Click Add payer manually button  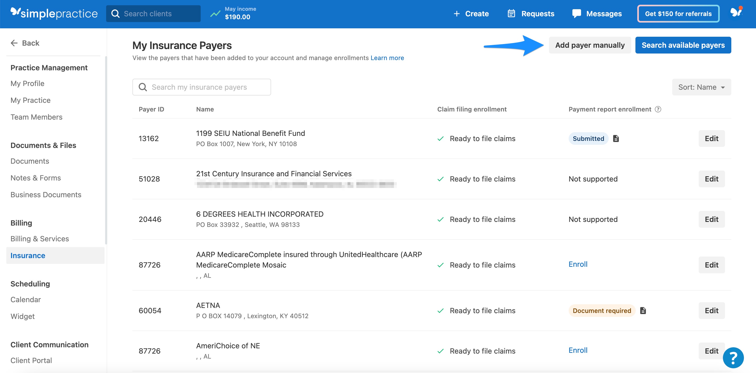tap(590, 45)
